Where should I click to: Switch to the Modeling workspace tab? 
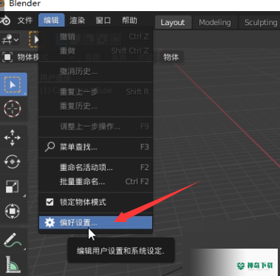point(215,22)
